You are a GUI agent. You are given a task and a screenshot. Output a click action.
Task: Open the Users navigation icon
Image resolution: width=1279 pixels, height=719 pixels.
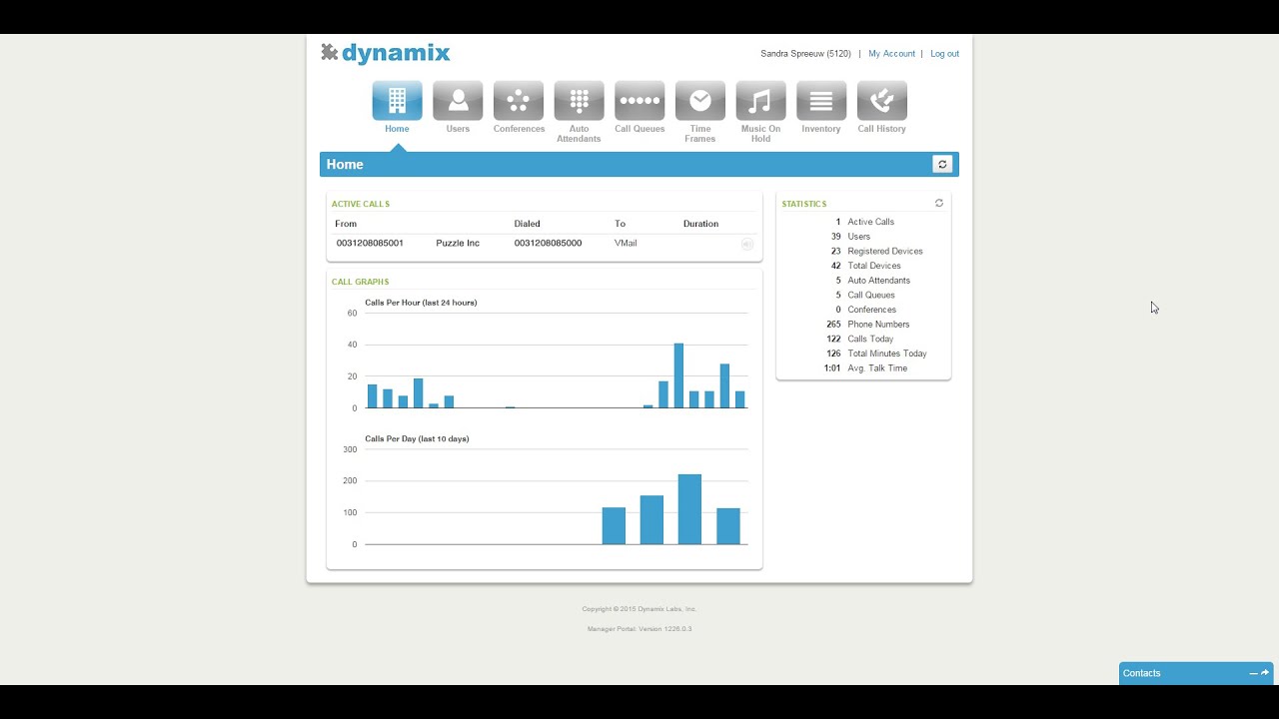(458, 101)
